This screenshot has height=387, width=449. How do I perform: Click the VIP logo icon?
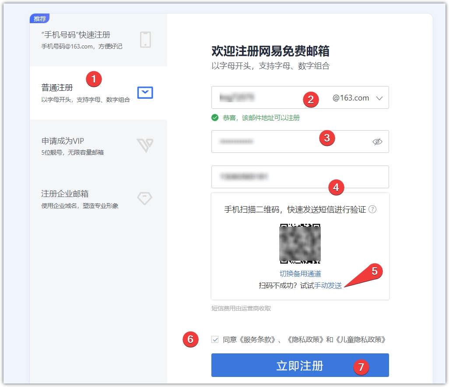click(145, 145)
